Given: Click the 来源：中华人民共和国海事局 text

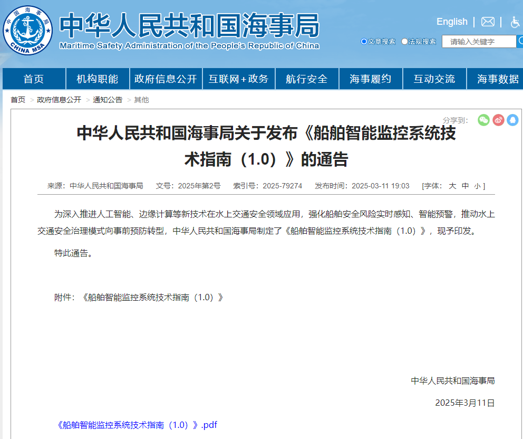Looking at the screenshot, I should coord(95,186).
